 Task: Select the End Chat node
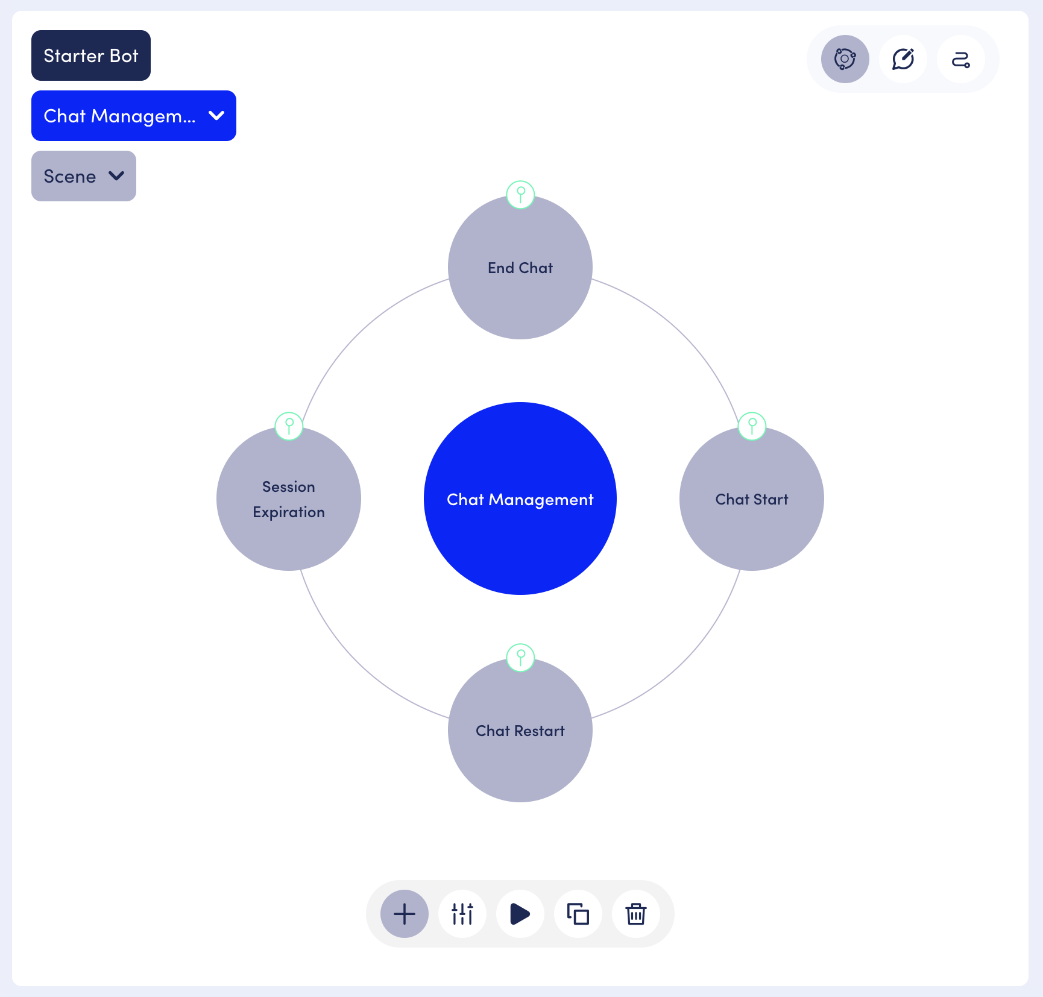pos(520,268)
